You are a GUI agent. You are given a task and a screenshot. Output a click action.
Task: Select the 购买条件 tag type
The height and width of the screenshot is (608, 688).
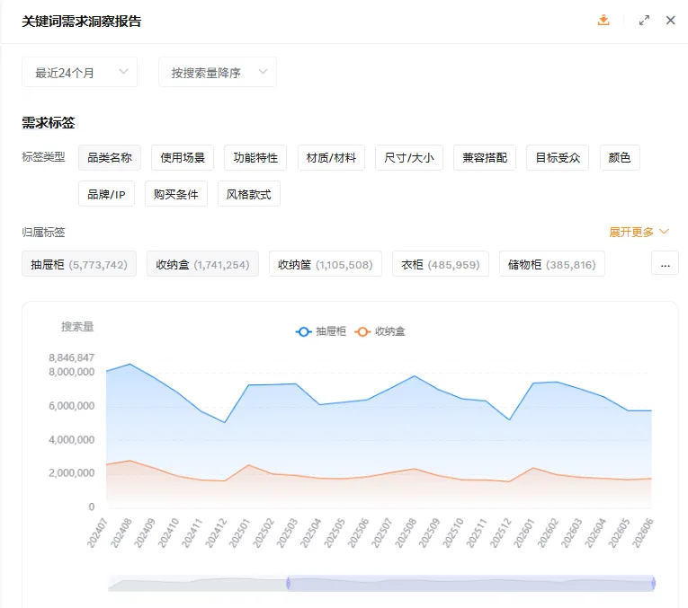coord(176,194)
